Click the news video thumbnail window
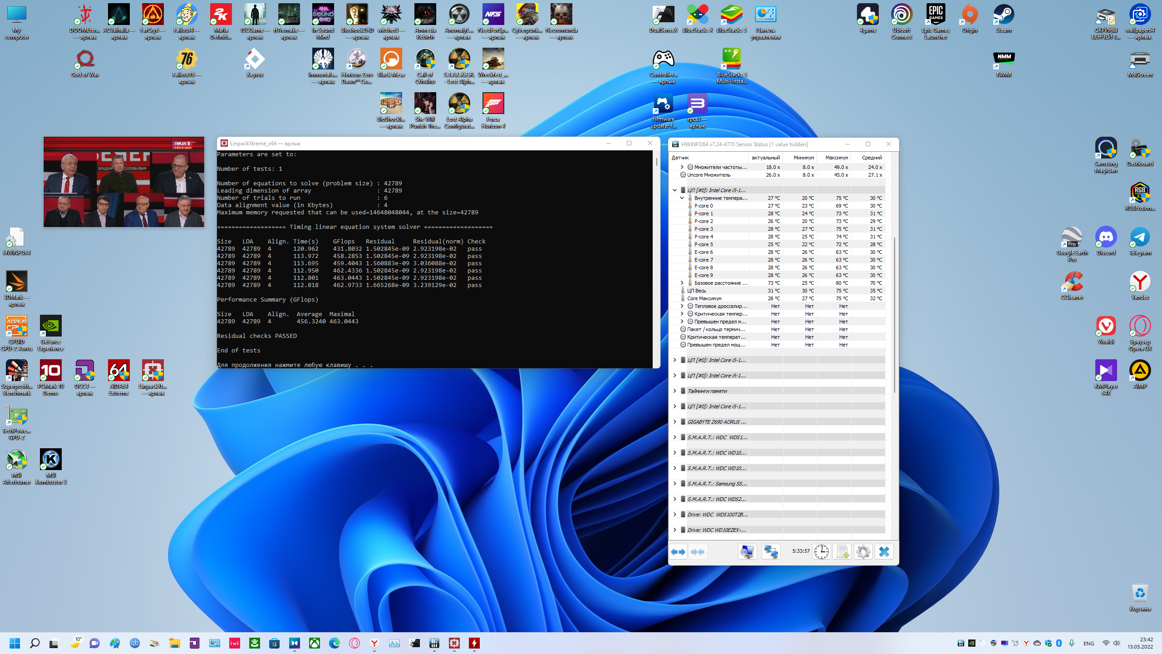 point(123,182)
